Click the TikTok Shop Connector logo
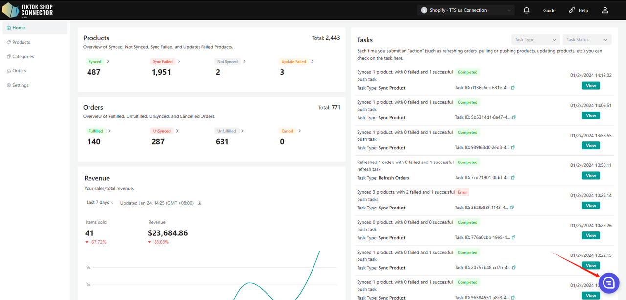The height and width of the screenshot is (300, 626). click(x=27, y=10)
